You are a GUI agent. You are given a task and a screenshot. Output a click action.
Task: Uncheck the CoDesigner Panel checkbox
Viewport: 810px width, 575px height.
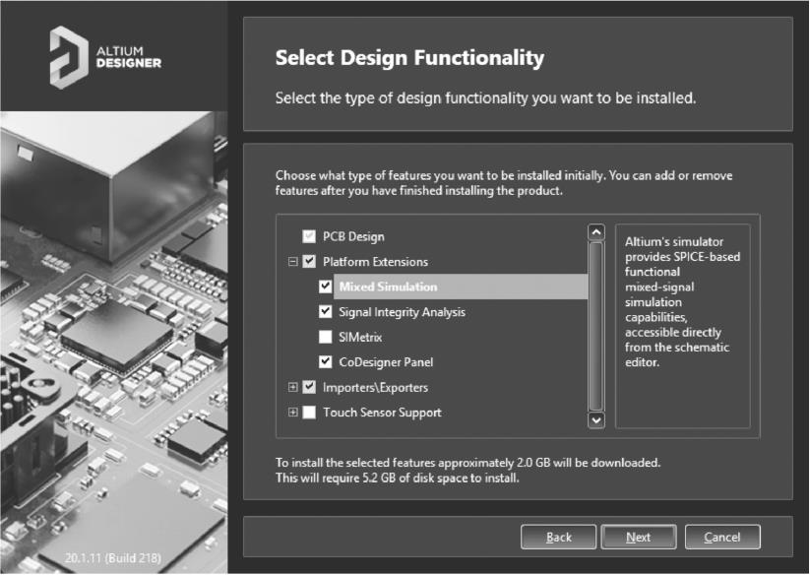(x=326, y=362)
